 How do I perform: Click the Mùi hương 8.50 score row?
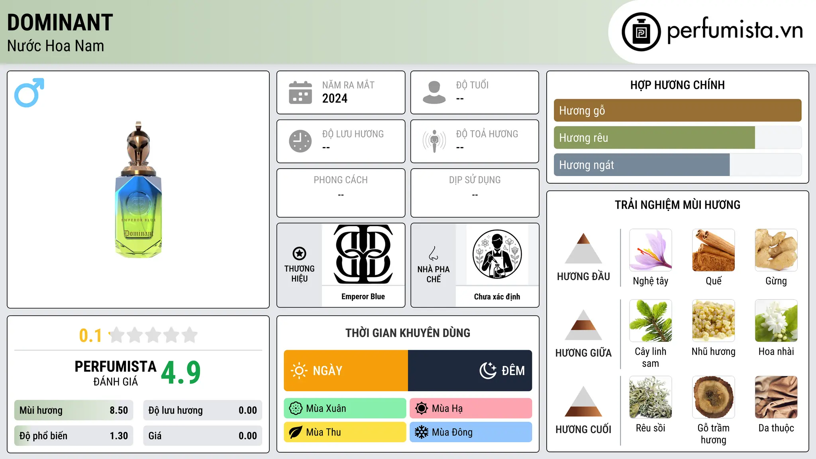74,410
